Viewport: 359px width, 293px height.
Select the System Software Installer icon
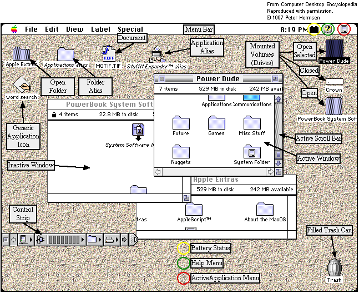[138, 132]
